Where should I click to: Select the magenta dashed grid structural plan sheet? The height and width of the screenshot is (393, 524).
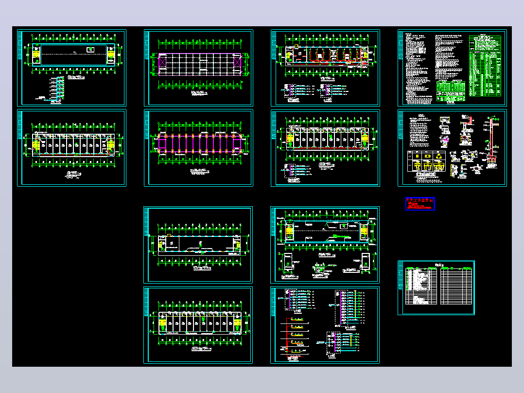(x=198, y=68)
